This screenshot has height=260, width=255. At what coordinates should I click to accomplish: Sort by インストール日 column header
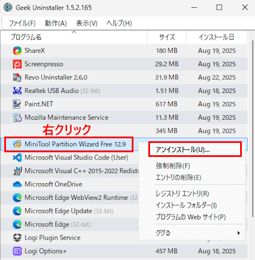(x=216, y=37)
